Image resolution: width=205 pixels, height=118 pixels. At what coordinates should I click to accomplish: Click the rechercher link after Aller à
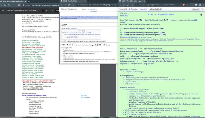[x=74, y=28]
